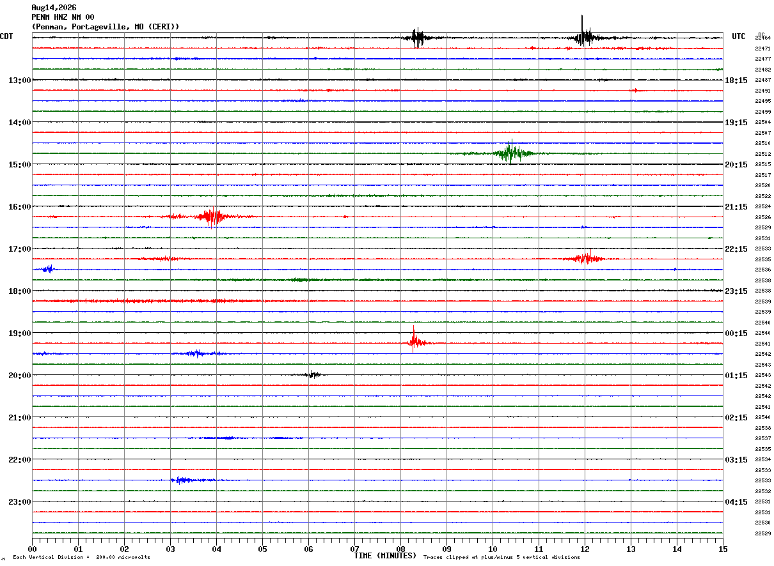Select the Each Vertical Division 200.00 microvolts note
Viewport: 774px width, 566px height.
[x=80, y=557]
